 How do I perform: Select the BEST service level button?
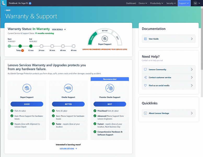(x=110, y=104)
